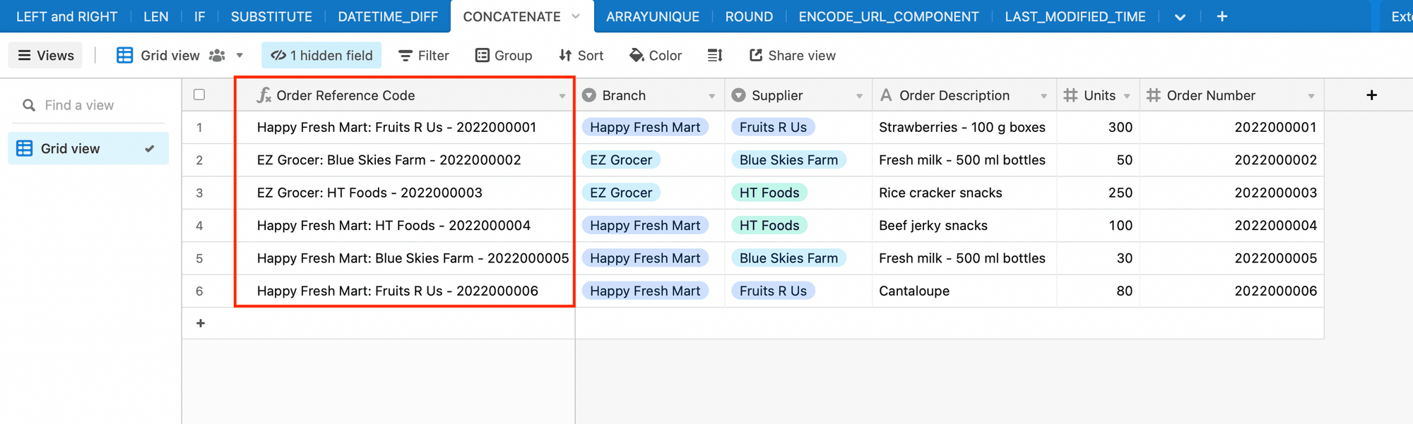This screenshot has width=1413, height=424.
Task: Toggle the select-all rows checkbox
Action: click(x=199, y=95)
